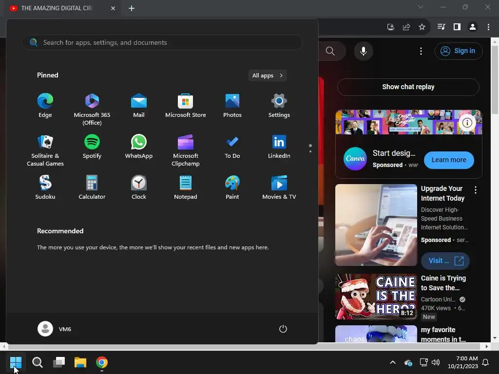
Task: Open YouTube settings three-dot menu
Action: click(x=421, y=51)
